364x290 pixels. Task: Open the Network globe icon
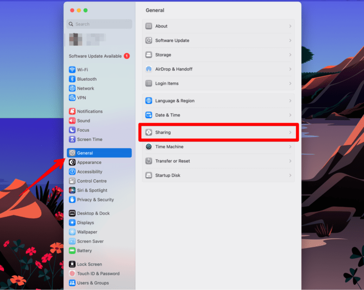pos(72,88)
